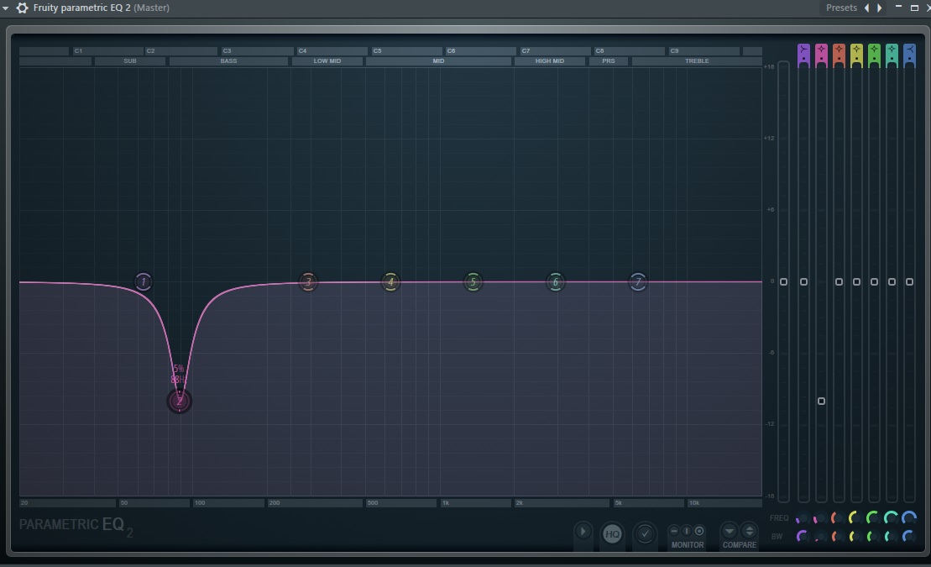This screenshot has height=567, width=931.
Task: Open the plugin window menu arrow
Action: pyautogui.click(x=5, y=8)
